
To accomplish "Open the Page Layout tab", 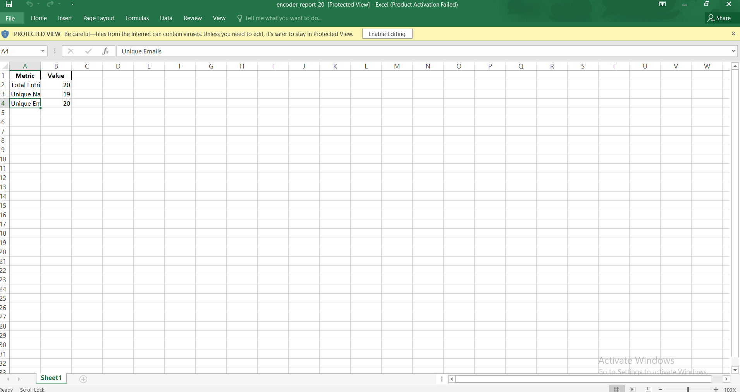I will click(99, 18).
